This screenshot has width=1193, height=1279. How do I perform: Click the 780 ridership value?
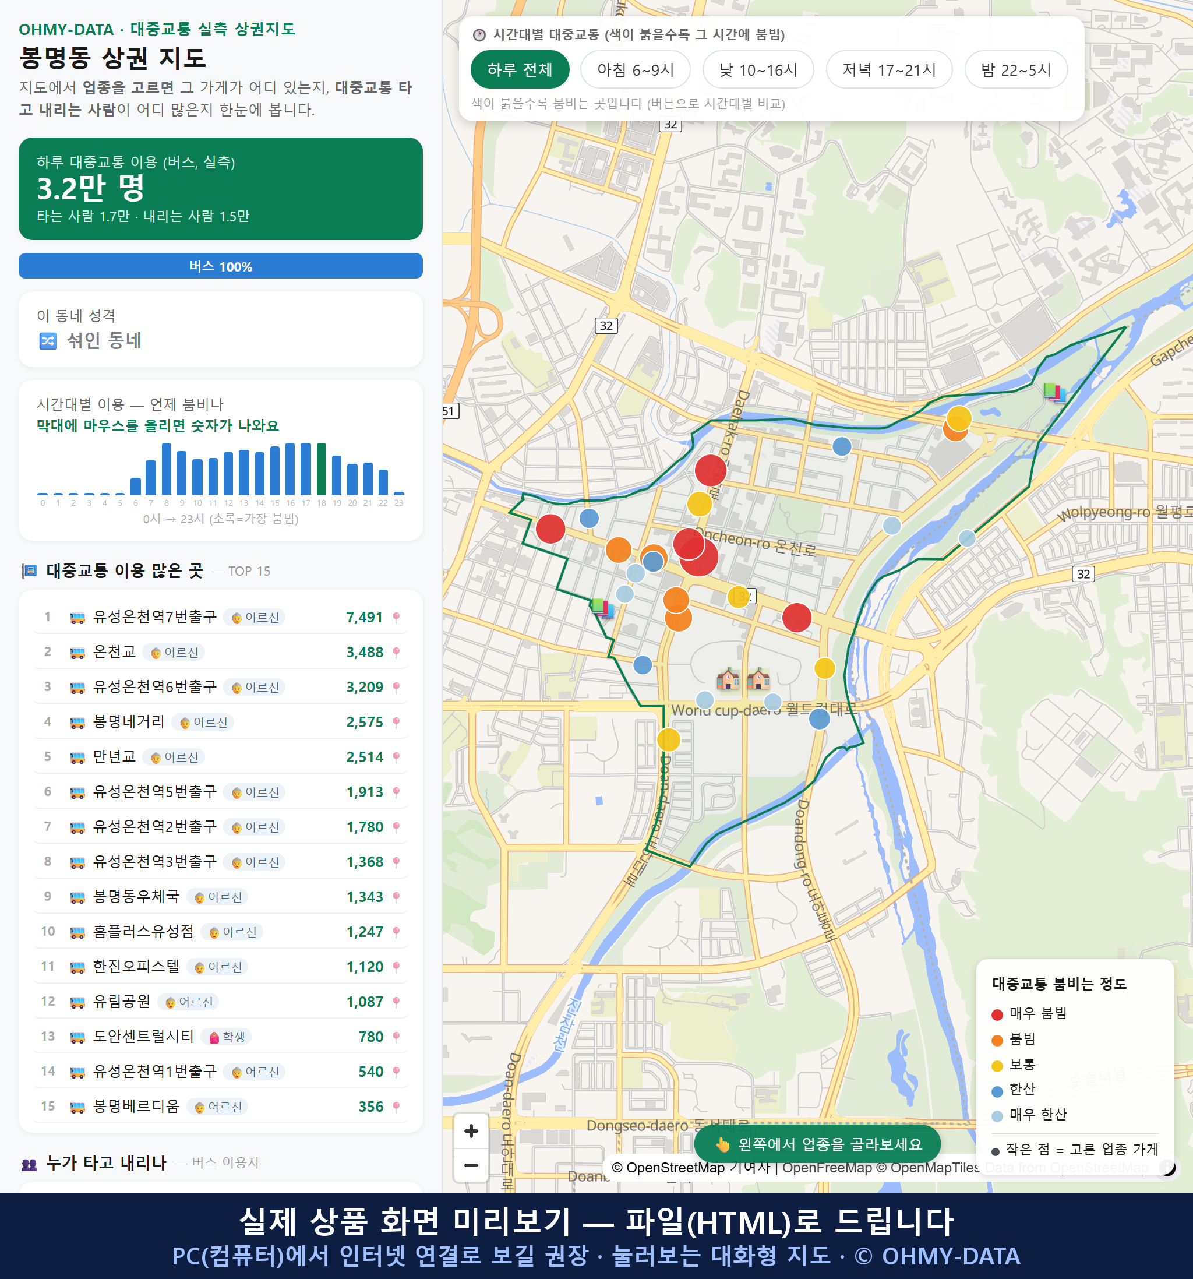[371, 1037]
